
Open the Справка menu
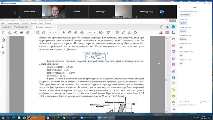(48, 23)
